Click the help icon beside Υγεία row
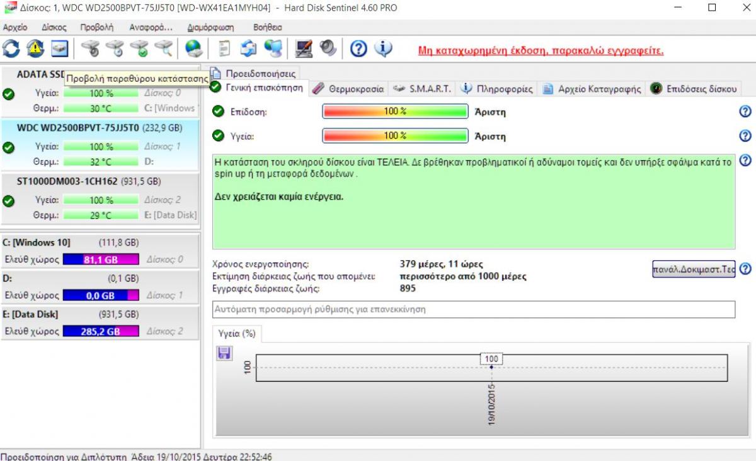Viewport: 756px width, 461px height. [x=745, y=135]
